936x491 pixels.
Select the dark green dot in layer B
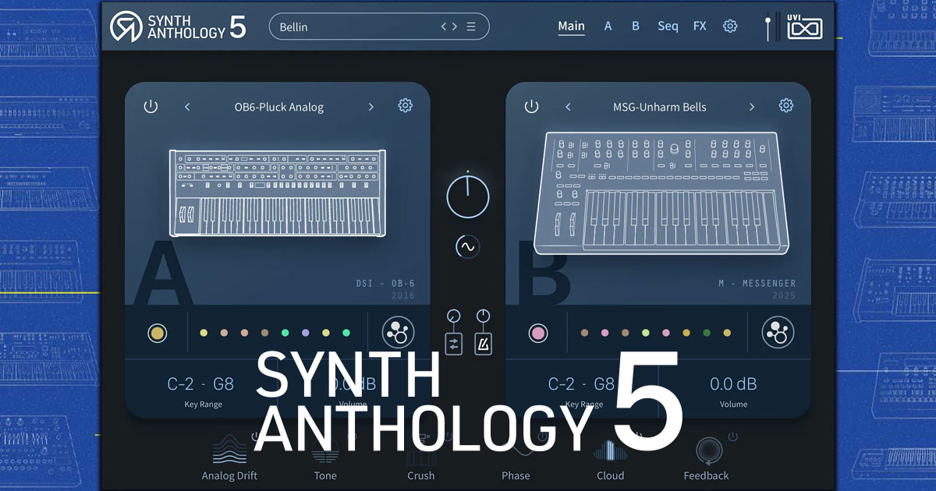click(x=707, y=333)
